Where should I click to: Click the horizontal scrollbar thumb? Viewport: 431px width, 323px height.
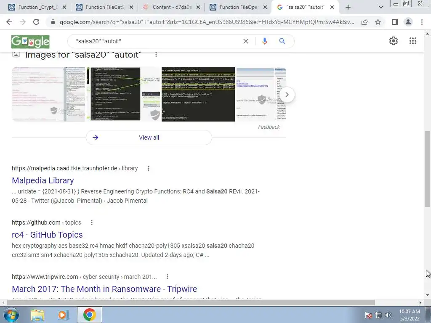pos(191,302)
